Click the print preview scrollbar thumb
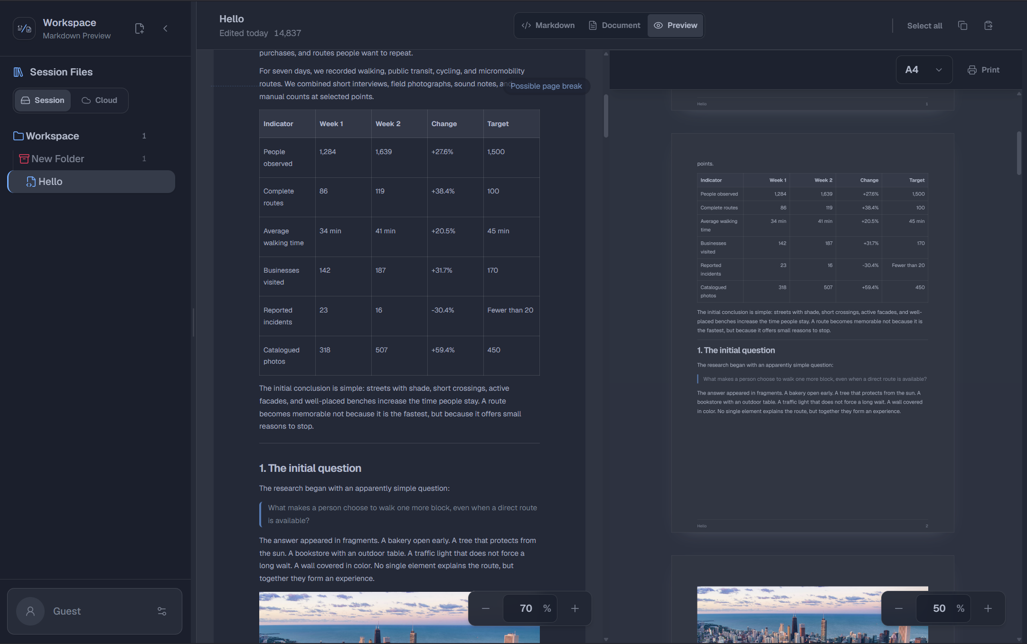This screenshot has width=1027, height=644. (1019, 153)
